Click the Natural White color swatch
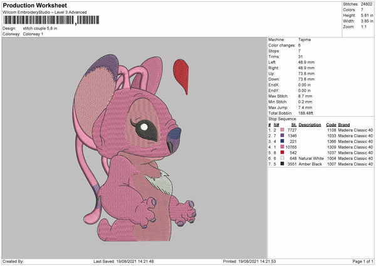The height and width of the screenshot is (266, 376). 282,158
